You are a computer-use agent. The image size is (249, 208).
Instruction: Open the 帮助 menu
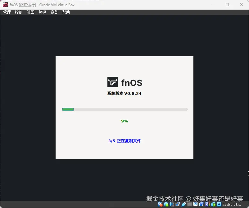click(66, 12)
